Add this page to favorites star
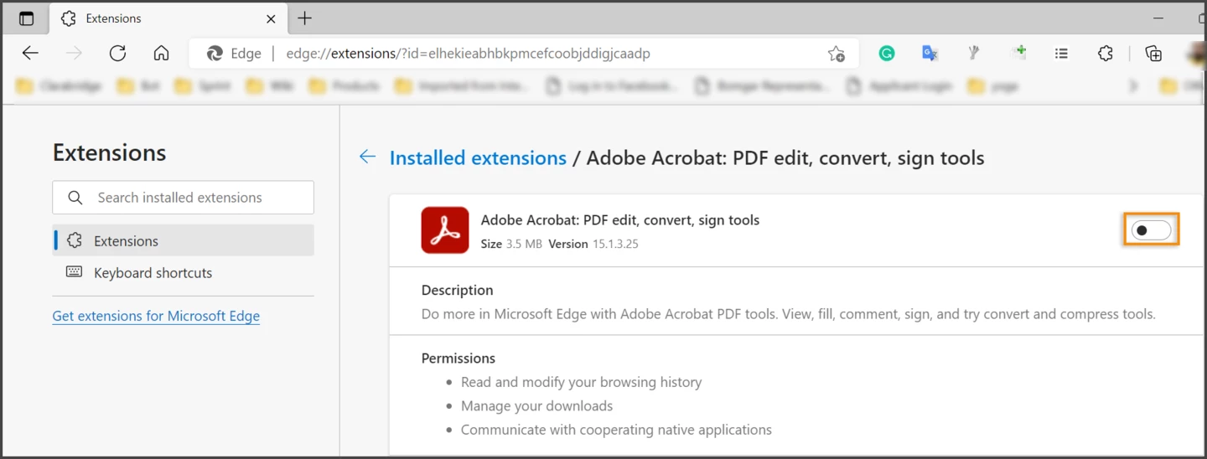The height and width of the screenshot is (459, 1207). point(836,54)
